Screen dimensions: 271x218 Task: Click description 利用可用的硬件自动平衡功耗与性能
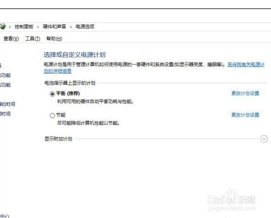(x=95, y=102)
